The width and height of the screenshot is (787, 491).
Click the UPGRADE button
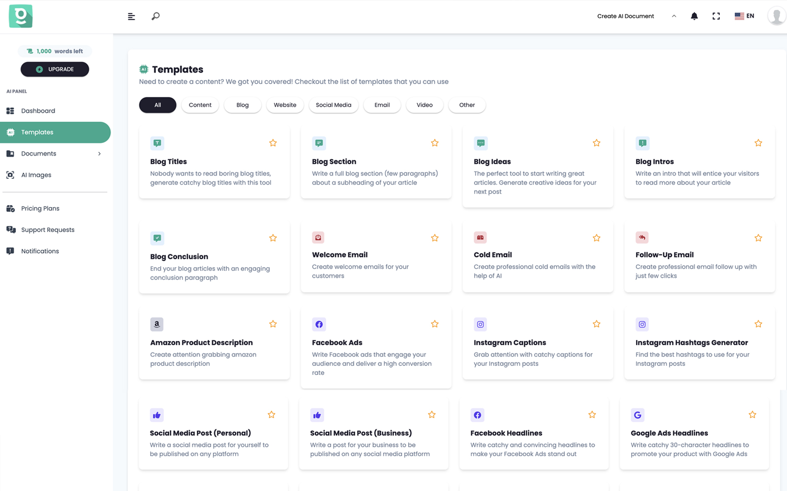coord(55,69)
